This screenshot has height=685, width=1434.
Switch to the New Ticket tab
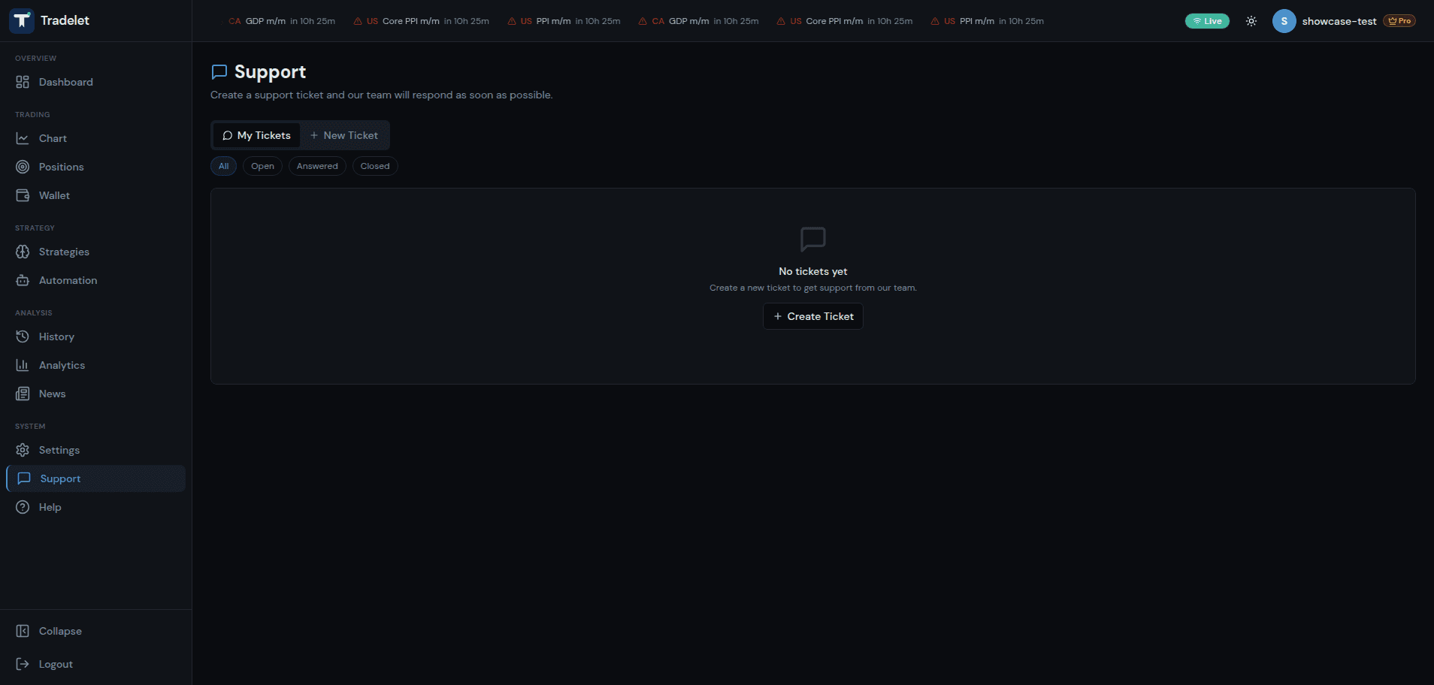(344, 135)
